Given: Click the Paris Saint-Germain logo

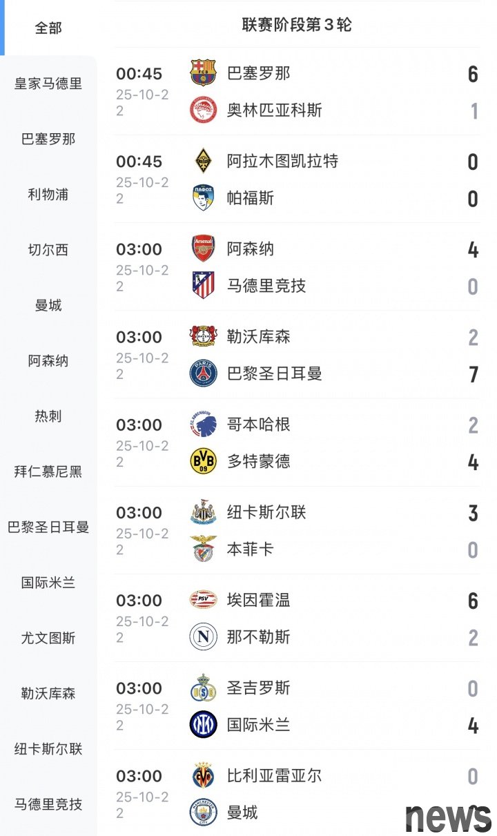Looking at the screenshot, I should coord(203,373).
